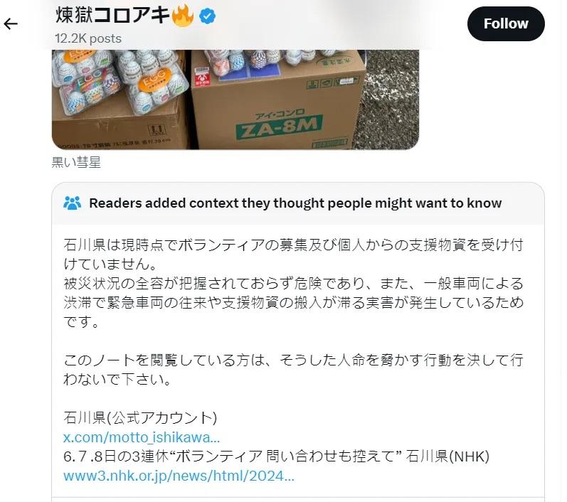Viewport: 567px width, 502px height.
Task: Click the blue verified badge
Action: tap(208, 16)
